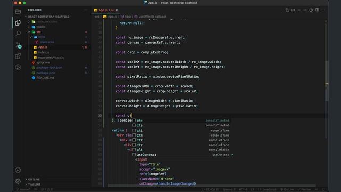The height and width of the screenshot is (192, 341).
Task: Open editor More Actions ellipsis
Action: [x=323, y=10]
